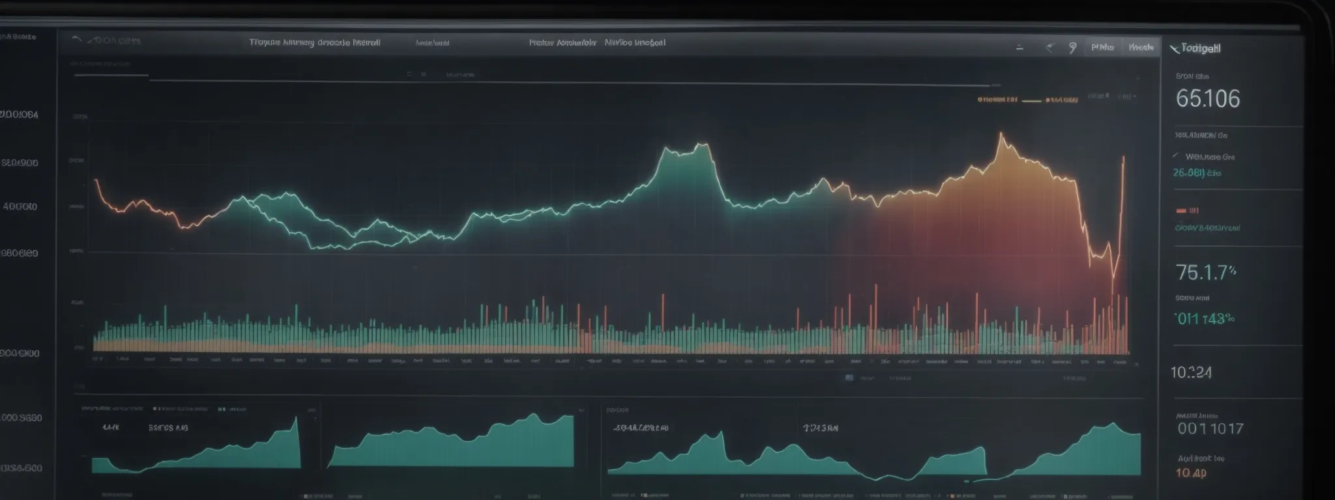Toggle the first orange legend dot above the chart
The image size is (1335, 500).
pos(980,100)
